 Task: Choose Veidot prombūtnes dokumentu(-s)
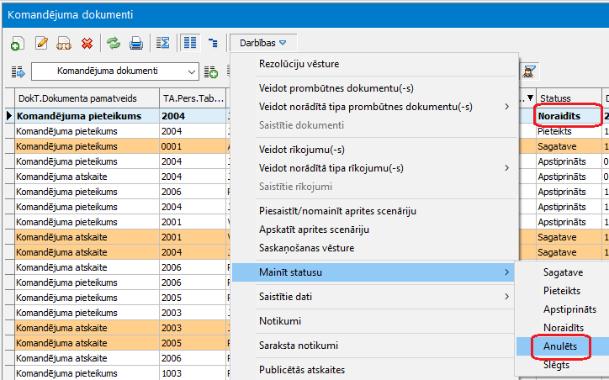(336, 88)
